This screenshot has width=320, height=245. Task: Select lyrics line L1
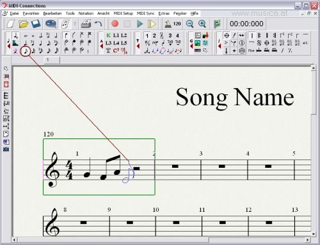pos(116,35)
